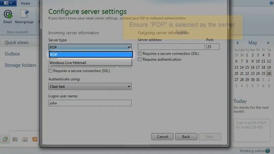Select May 9 in the calendar
The height and width of the screenshot is (154, 274).
tap(253, 61)
